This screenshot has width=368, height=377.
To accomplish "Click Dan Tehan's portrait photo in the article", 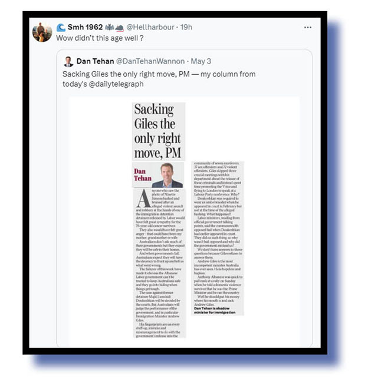I will click(x=167, y=176).
